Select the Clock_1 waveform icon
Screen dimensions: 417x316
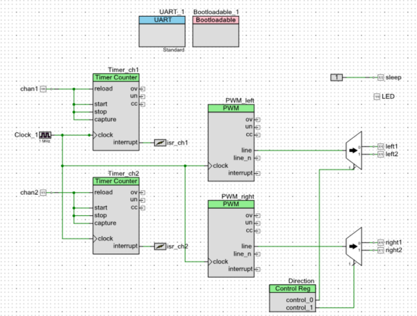(x=45, y=135)
